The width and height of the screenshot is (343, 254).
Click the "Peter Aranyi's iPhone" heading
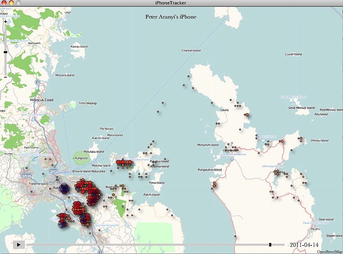[171, 17]
